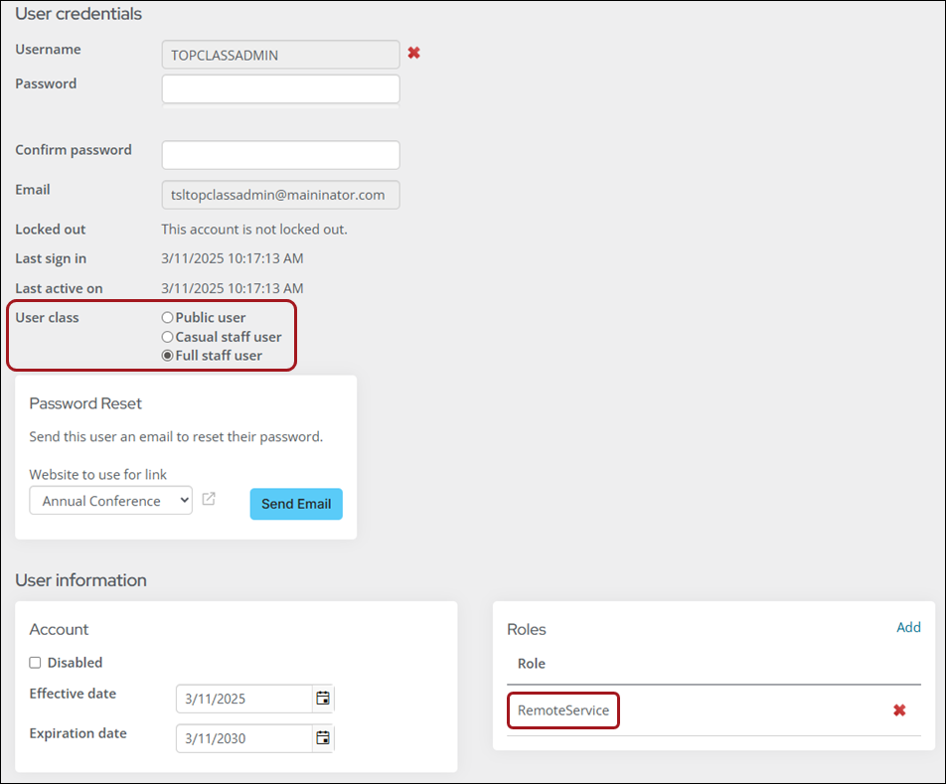Click the Effective date text box
Viewport: 946px width, 784px height.
coord(243,699)
